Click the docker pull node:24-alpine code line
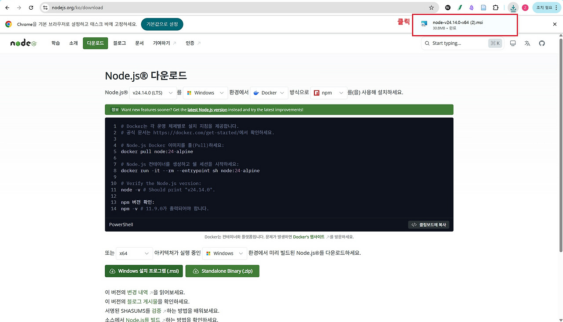Screen dimensions: 563x322 point(157,152)
